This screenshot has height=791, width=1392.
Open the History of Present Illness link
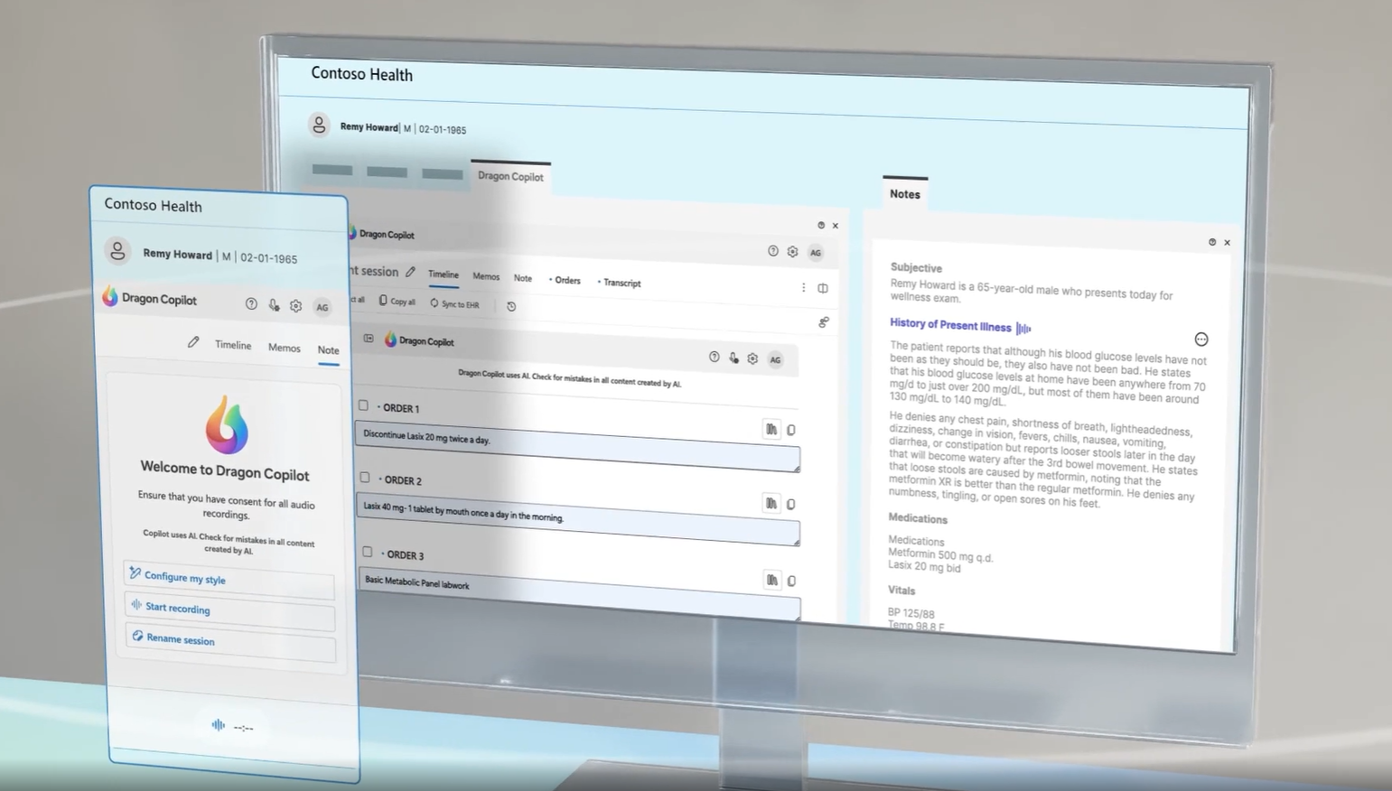tap(950, 325)
